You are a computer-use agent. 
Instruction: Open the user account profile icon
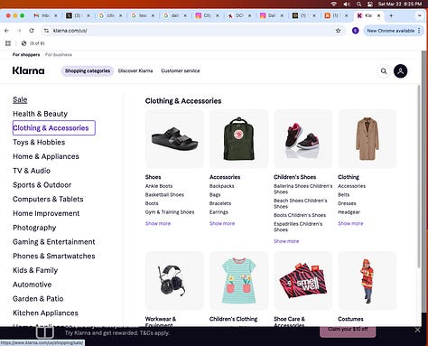400,71
